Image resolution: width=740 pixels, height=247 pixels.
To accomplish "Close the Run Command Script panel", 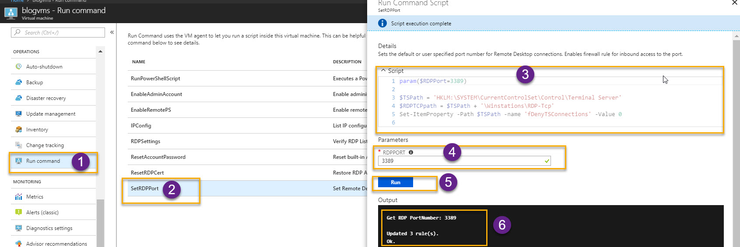I will [x=734, y=3].
